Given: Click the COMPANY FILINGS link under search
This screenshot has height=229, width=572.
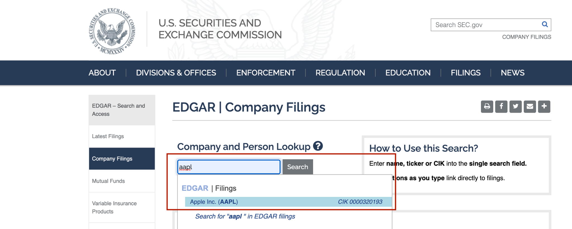Looking at the screenshot, I should 526,37.
